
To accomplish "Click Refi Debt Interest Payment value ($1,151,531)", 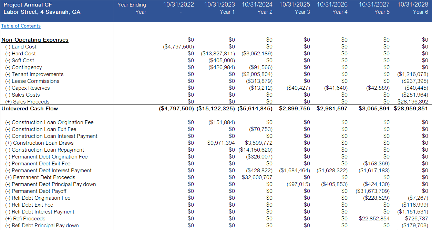I will click(x=413, y=212).
